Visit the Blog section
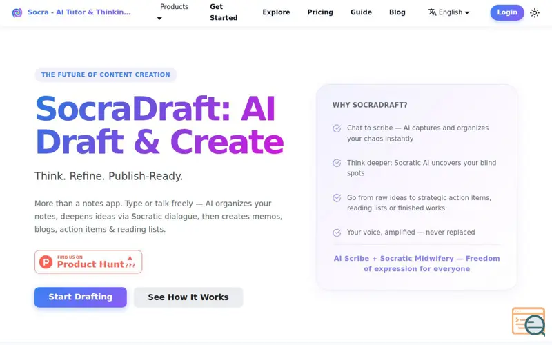552x345 pixels. 397,12
